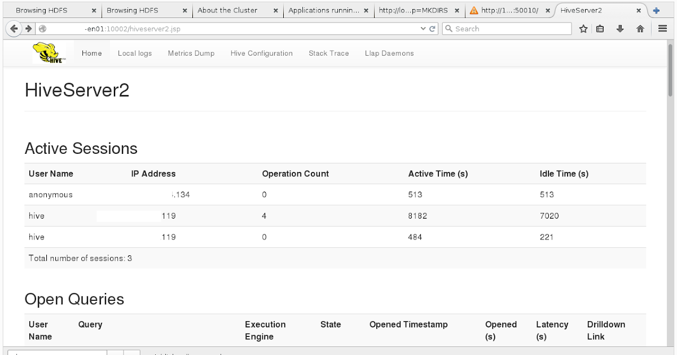Open downloads via the down-arrow icon

[619, 28]
